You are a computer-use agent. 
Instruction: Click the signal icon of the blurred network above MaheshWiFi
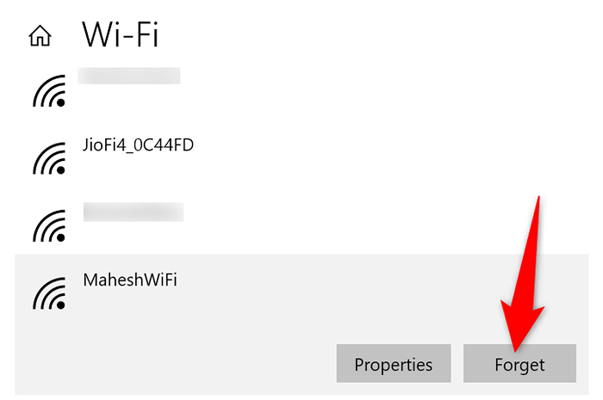point(49,225)
